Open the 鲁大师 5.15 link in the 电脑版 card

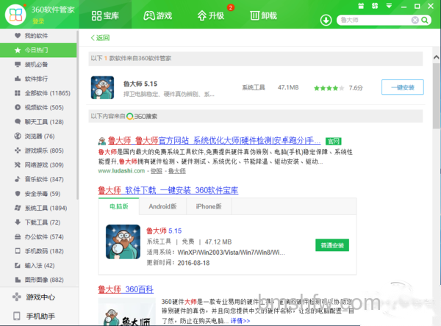(x=164, y=231)
